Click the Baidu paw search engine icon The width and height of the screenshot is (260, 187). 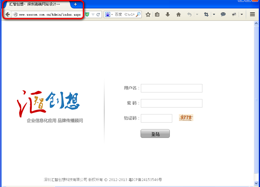pos(108,14)
